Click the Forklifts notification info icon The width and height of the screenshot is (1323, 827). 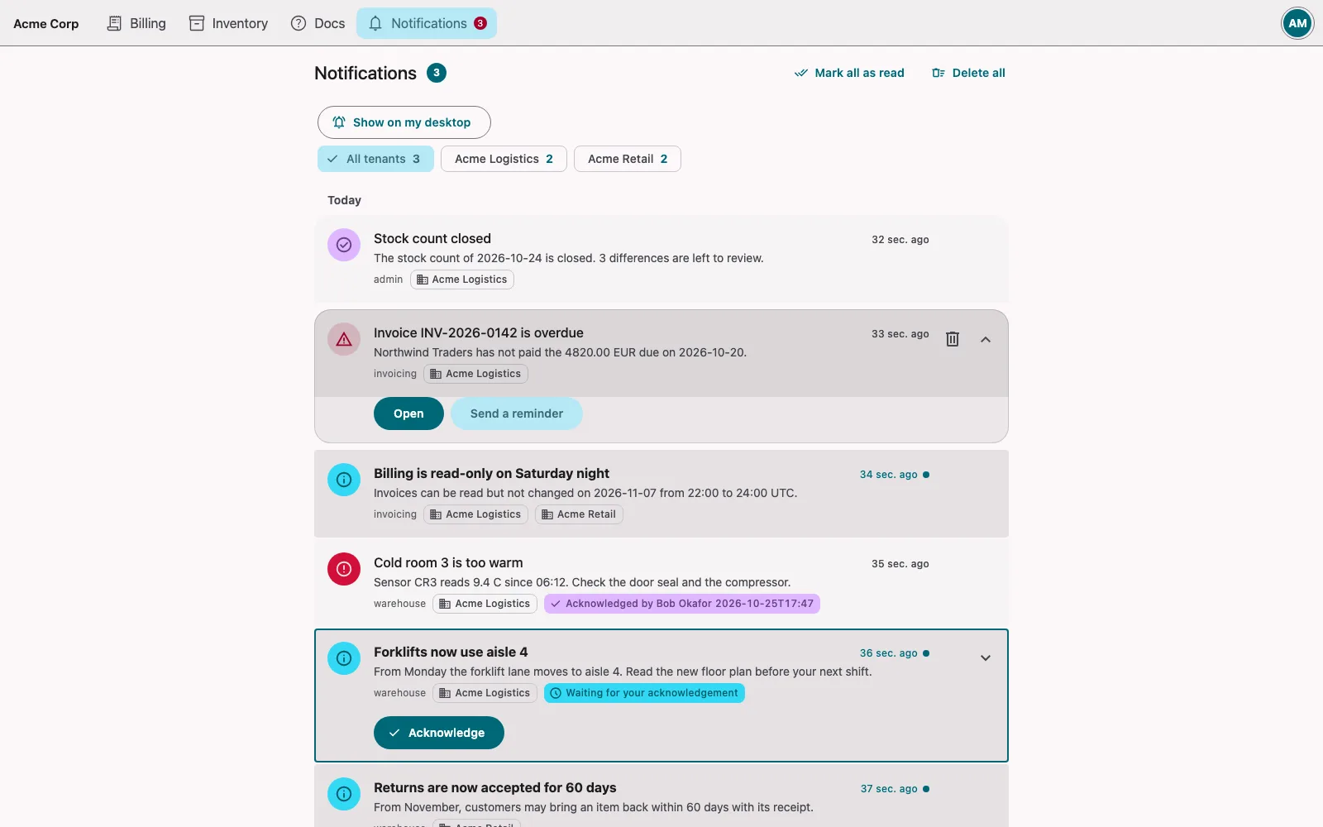point(344,658)
